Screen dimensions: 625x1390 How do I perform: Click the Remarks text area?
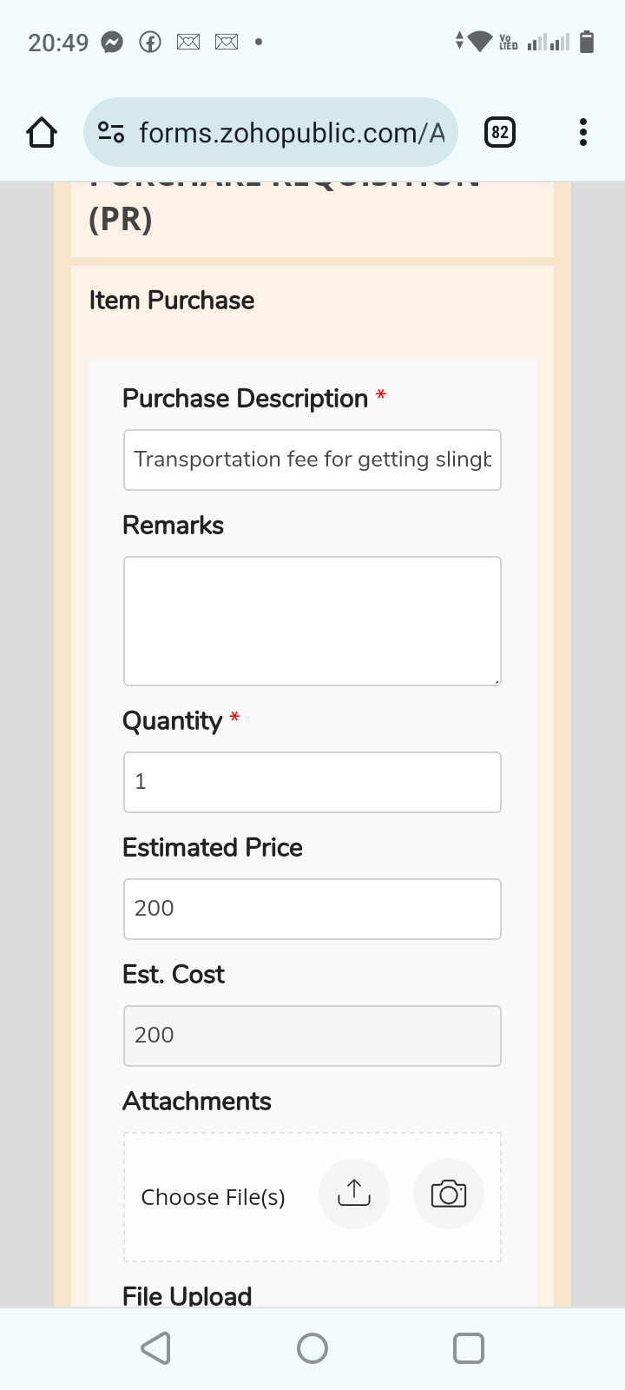(312, 620)
